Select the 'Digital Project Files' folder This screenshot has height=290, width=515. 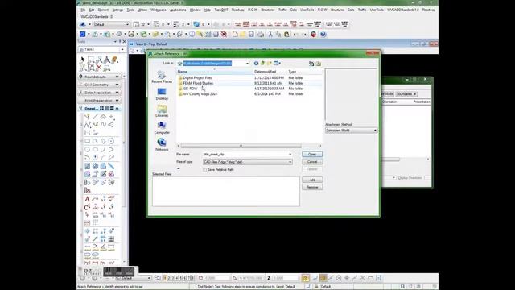[x=197, y=78]
